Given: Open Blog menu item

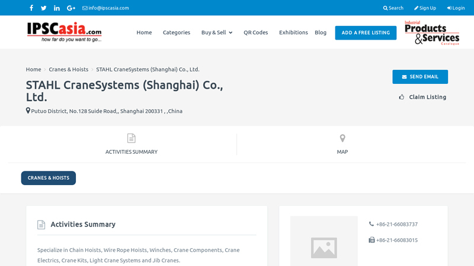Looking at the screenshot, I should coord(321,33).
